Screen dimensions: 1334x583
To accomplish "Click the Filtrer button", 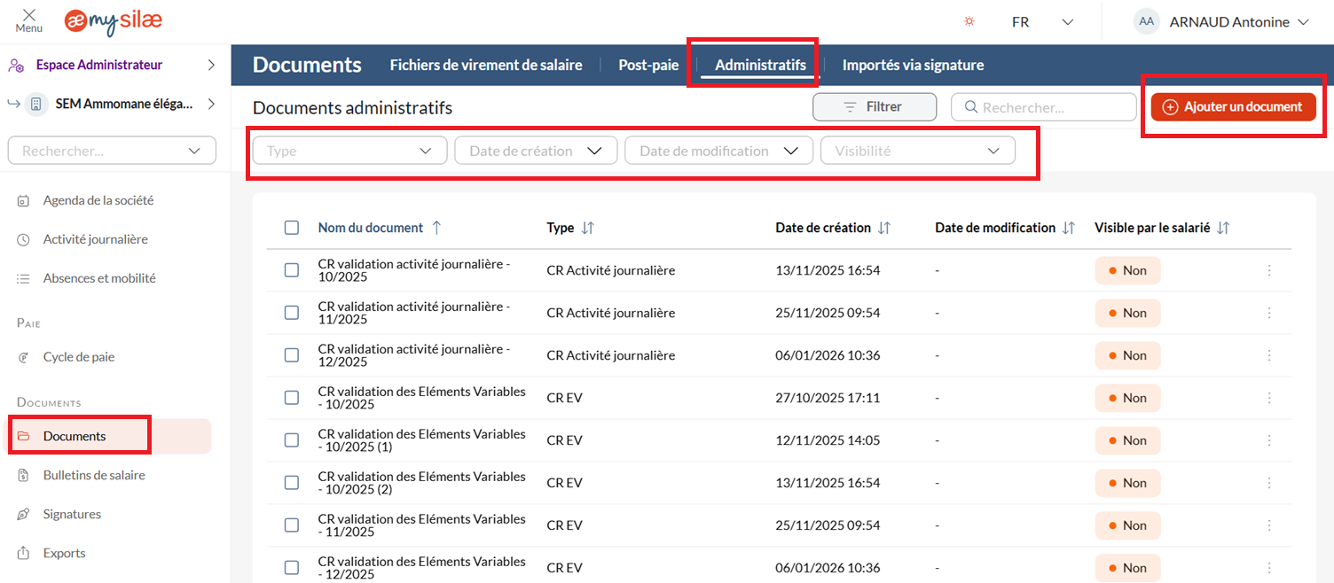I will click(874, 106).
